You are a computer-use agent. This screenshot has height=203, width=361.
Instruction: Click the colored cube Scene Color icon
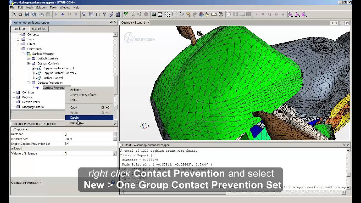(201, 14)
